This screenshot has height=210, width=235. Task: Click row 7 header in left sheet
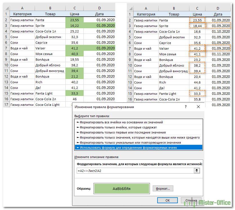[x=6, y=48]
